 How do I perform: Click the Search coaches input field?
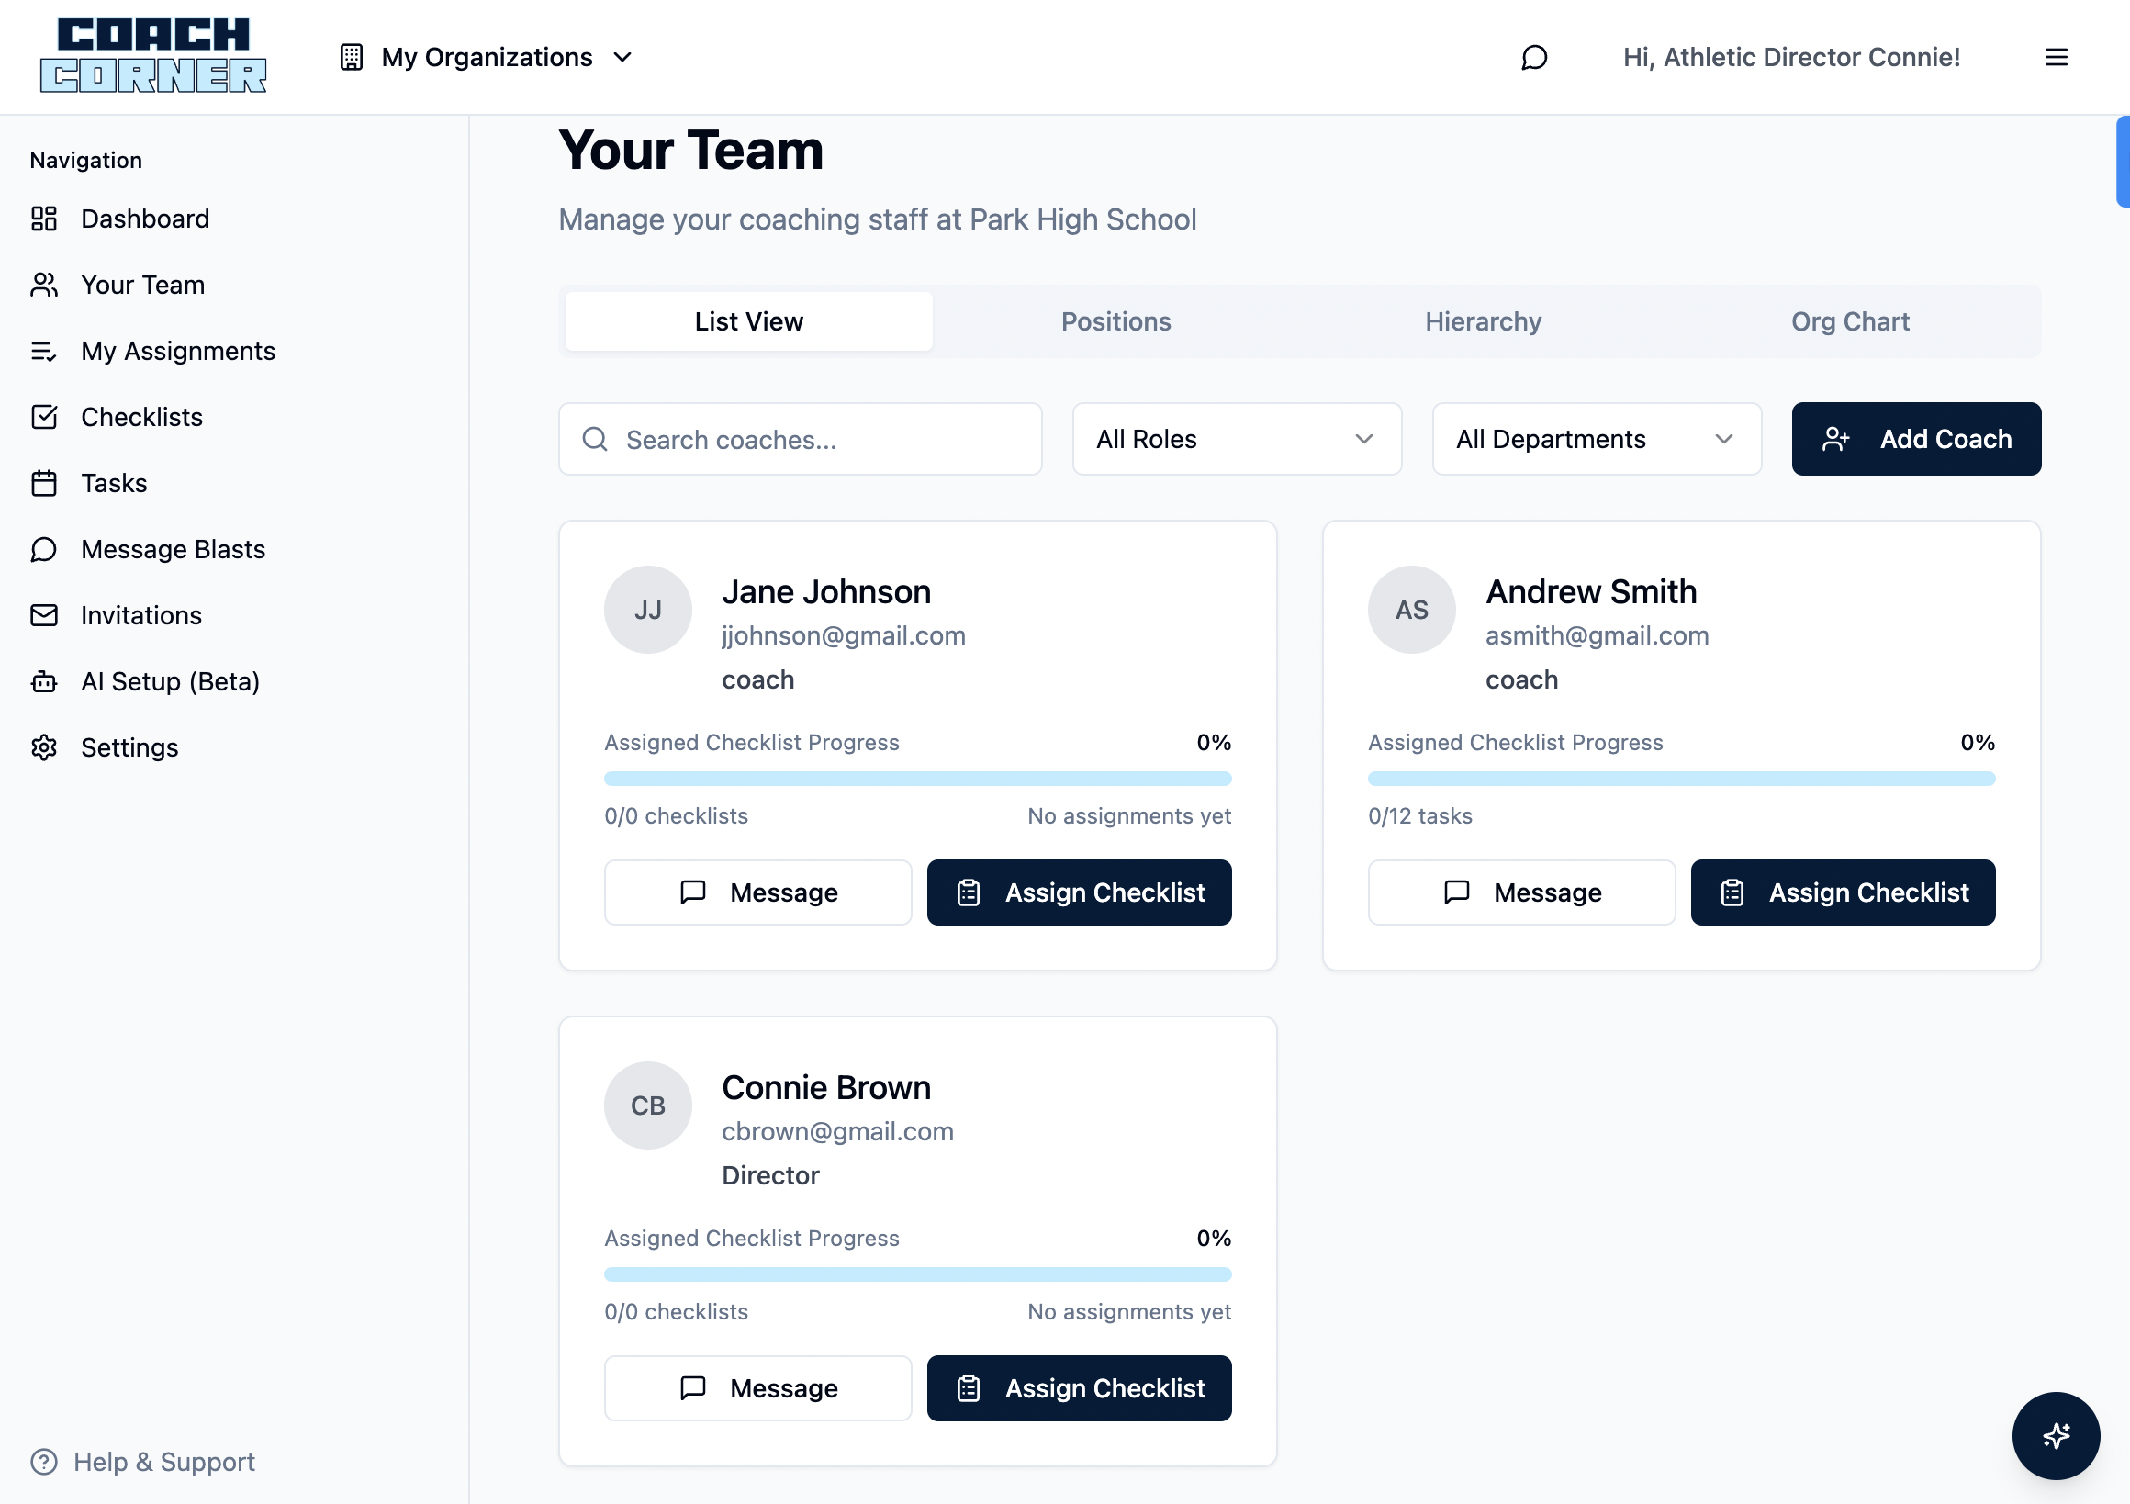tap(800, 439)
